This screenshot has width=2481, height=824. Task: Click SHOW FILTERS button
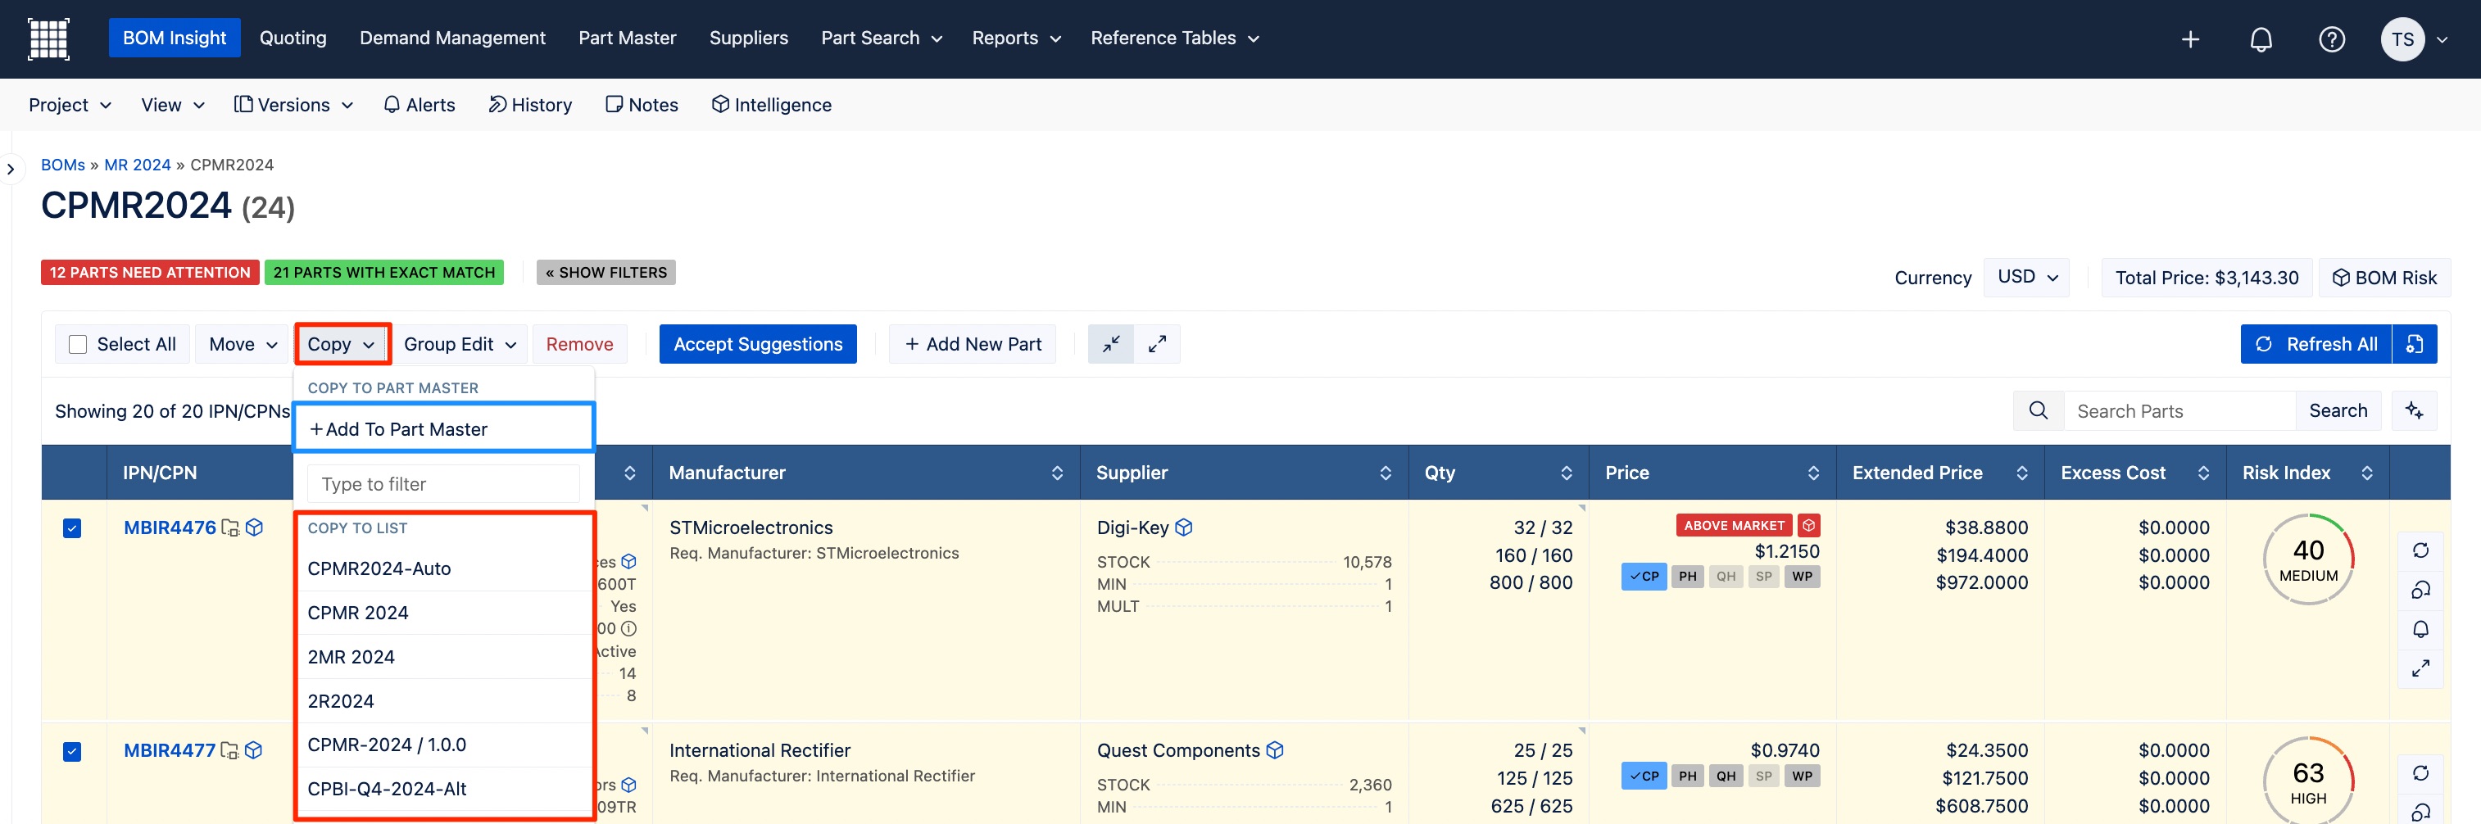coord(606,274)
